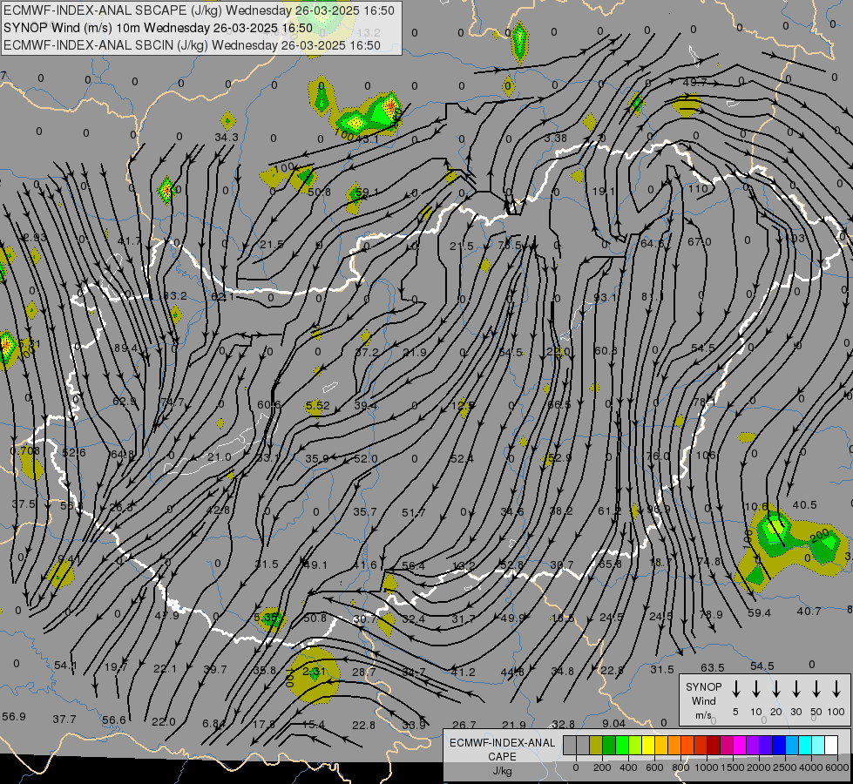Click the map value 6.84
This screenshot has height=784, width=853.
click(214, 724)
